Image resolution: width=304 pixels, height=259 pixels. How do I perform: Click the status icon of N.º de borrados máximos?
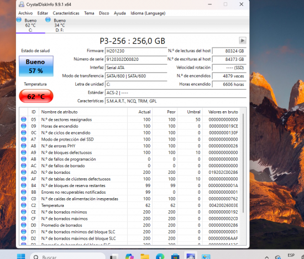(x=24, y=219)
